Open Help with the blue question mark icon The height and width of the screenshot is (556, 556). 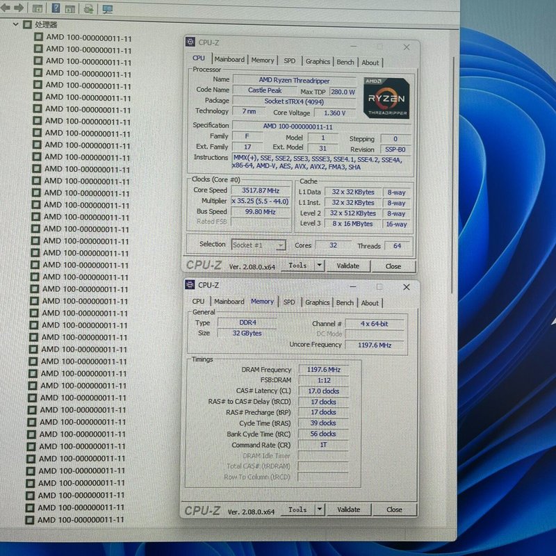tap(56, 8)
